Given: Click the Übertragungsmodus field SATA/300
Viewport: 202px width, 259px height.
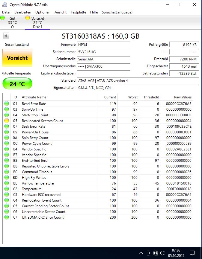Looking at the screenshot, I should pyautogui.click(x=103, y=66).
